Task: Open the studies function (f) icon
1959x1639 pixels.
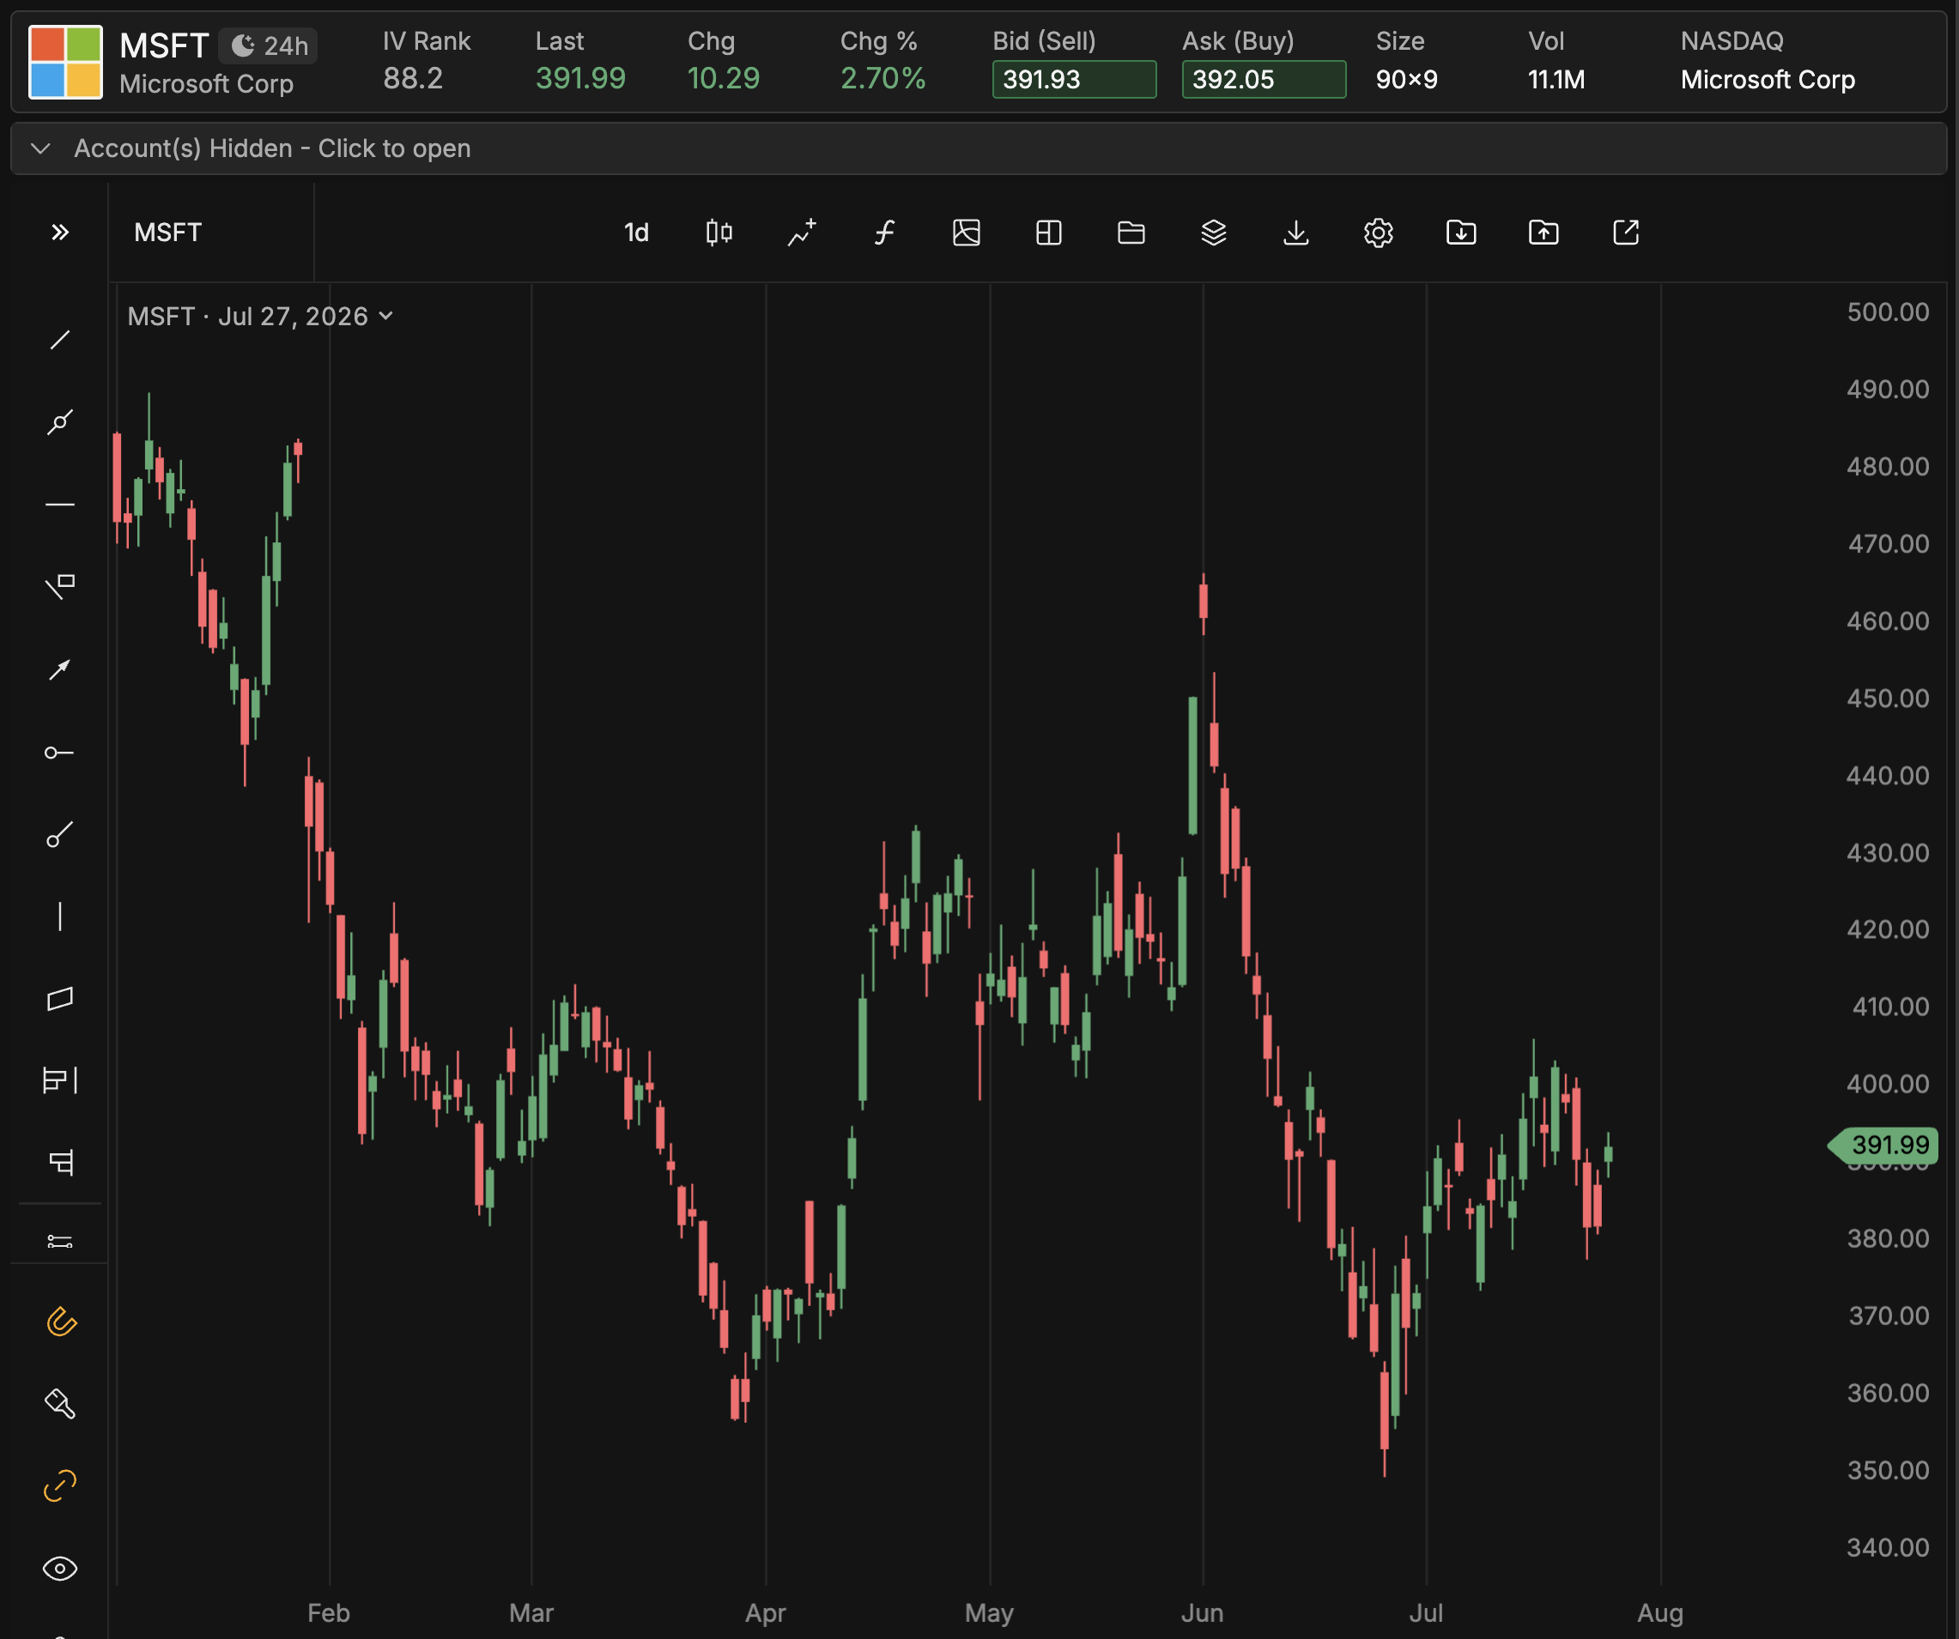Action: click(883, 233)
